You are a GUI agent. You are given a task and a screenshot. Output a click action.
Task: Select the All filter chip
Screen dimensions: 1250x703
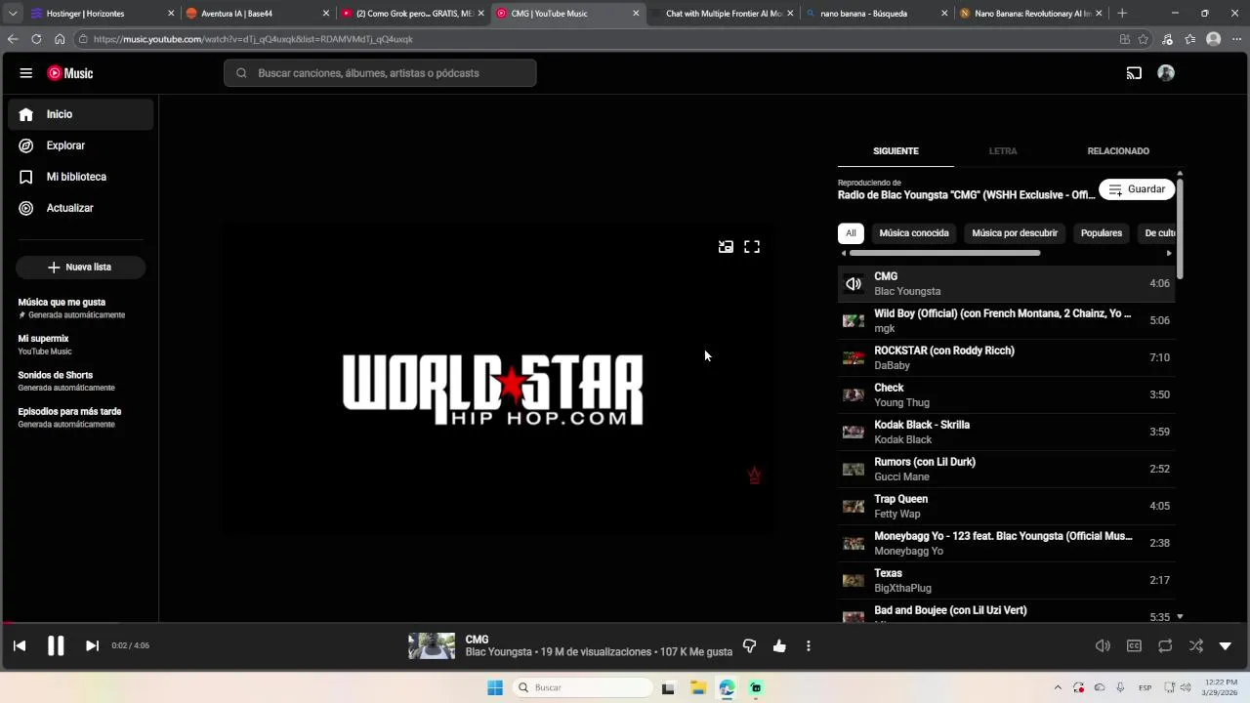click(851, 233)
